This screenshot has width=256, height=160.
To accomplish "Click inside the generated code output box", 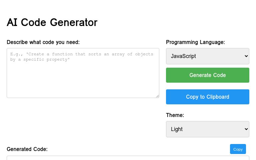I will [x=128, y=158].
